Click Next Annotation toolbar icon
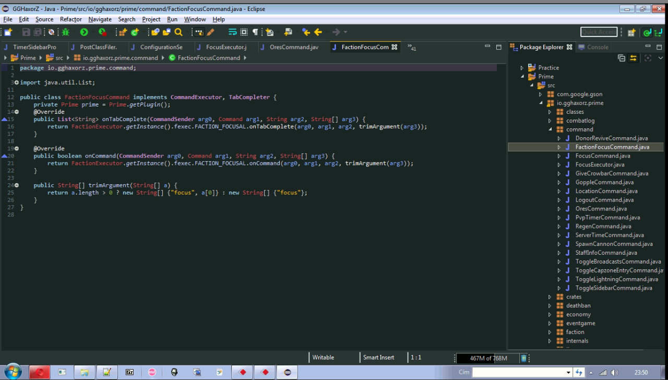 [x=269, y=32]
